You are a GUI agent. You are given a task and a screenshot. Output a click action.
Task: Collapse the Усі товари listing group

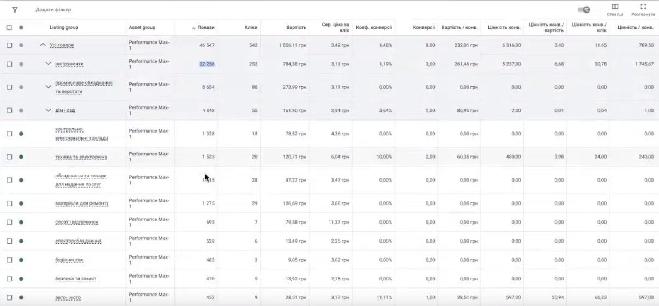point(43,45)
